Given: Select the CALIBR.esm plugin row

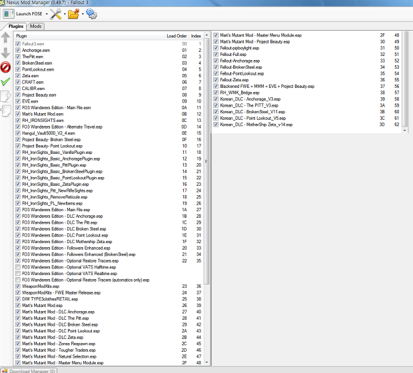Looking at the screenshot, I should 109,89.
